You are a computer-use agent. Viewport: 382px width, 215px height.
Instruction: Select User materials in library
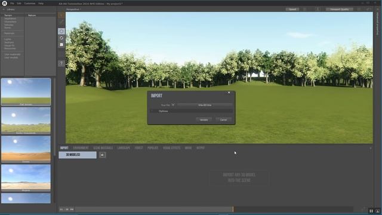[12, 54]
